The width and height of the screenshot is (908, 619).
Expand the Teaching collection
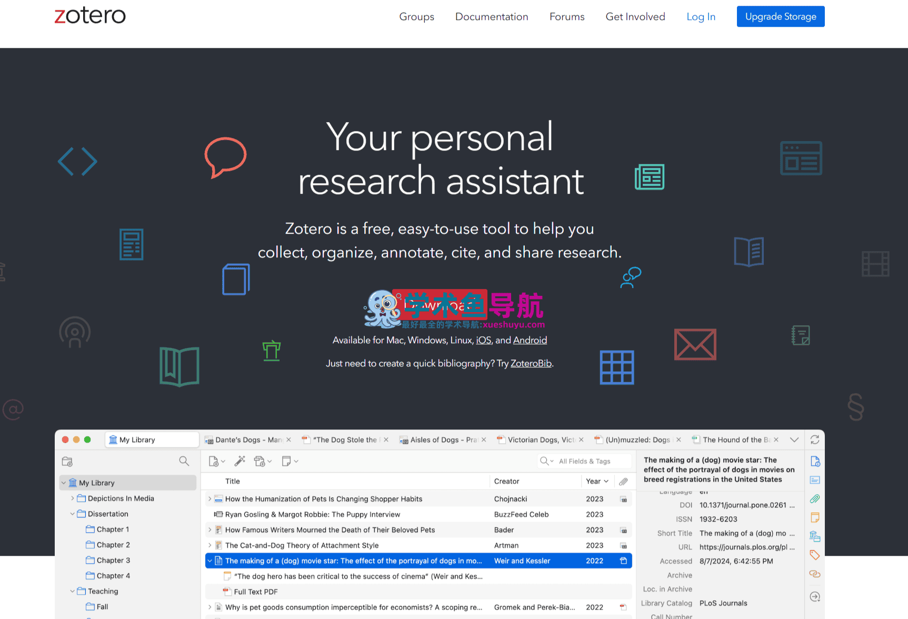pyautogui.click(x=73, y=591)
